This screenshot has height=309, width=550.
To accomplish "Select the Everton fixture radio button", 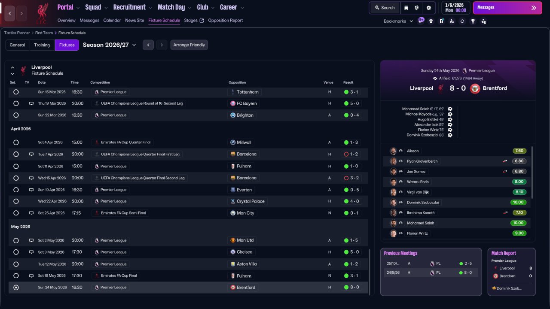I will [16, 190].
